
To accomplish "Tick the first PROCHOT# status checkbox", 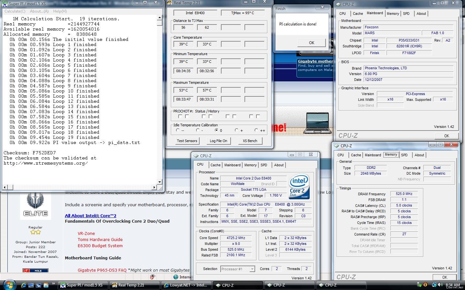I will [180, 116].
